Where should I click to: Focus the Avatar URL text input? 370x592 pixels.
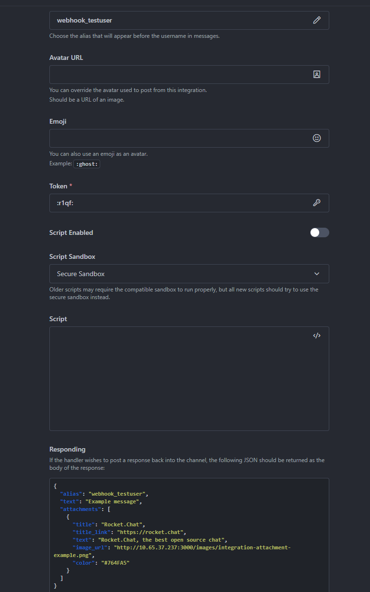(x=177, y=75)
